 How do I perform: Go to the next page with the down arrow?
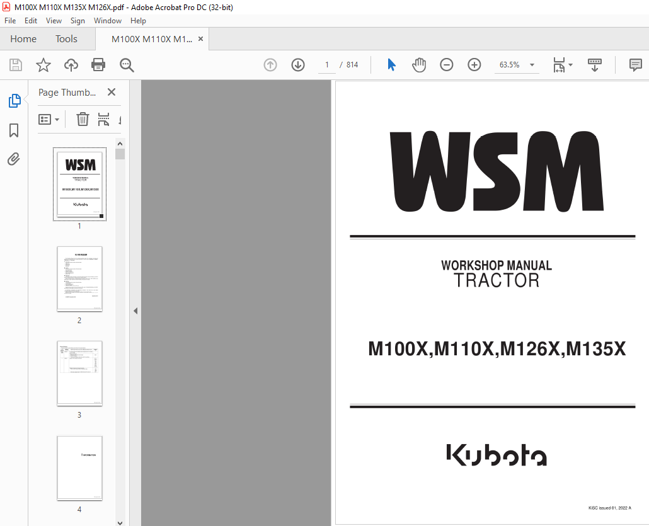[298, 64]
